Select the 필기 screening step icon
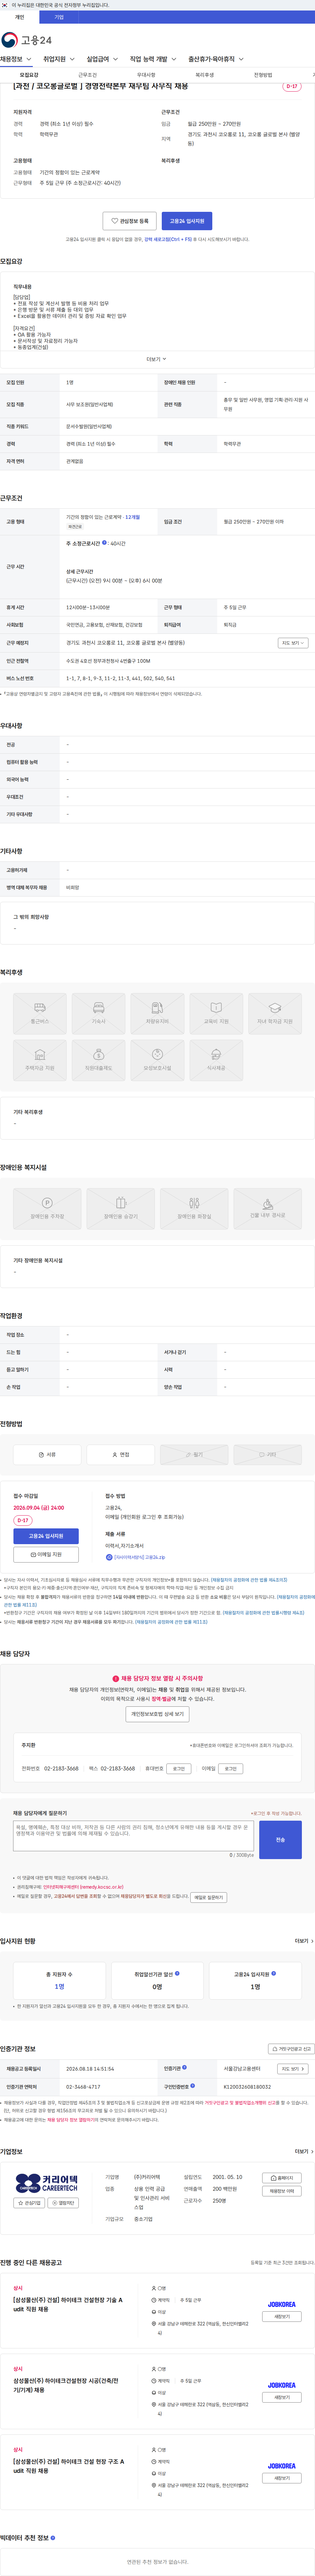The height and width of the screenshot is (2576, 315). 194,1455
